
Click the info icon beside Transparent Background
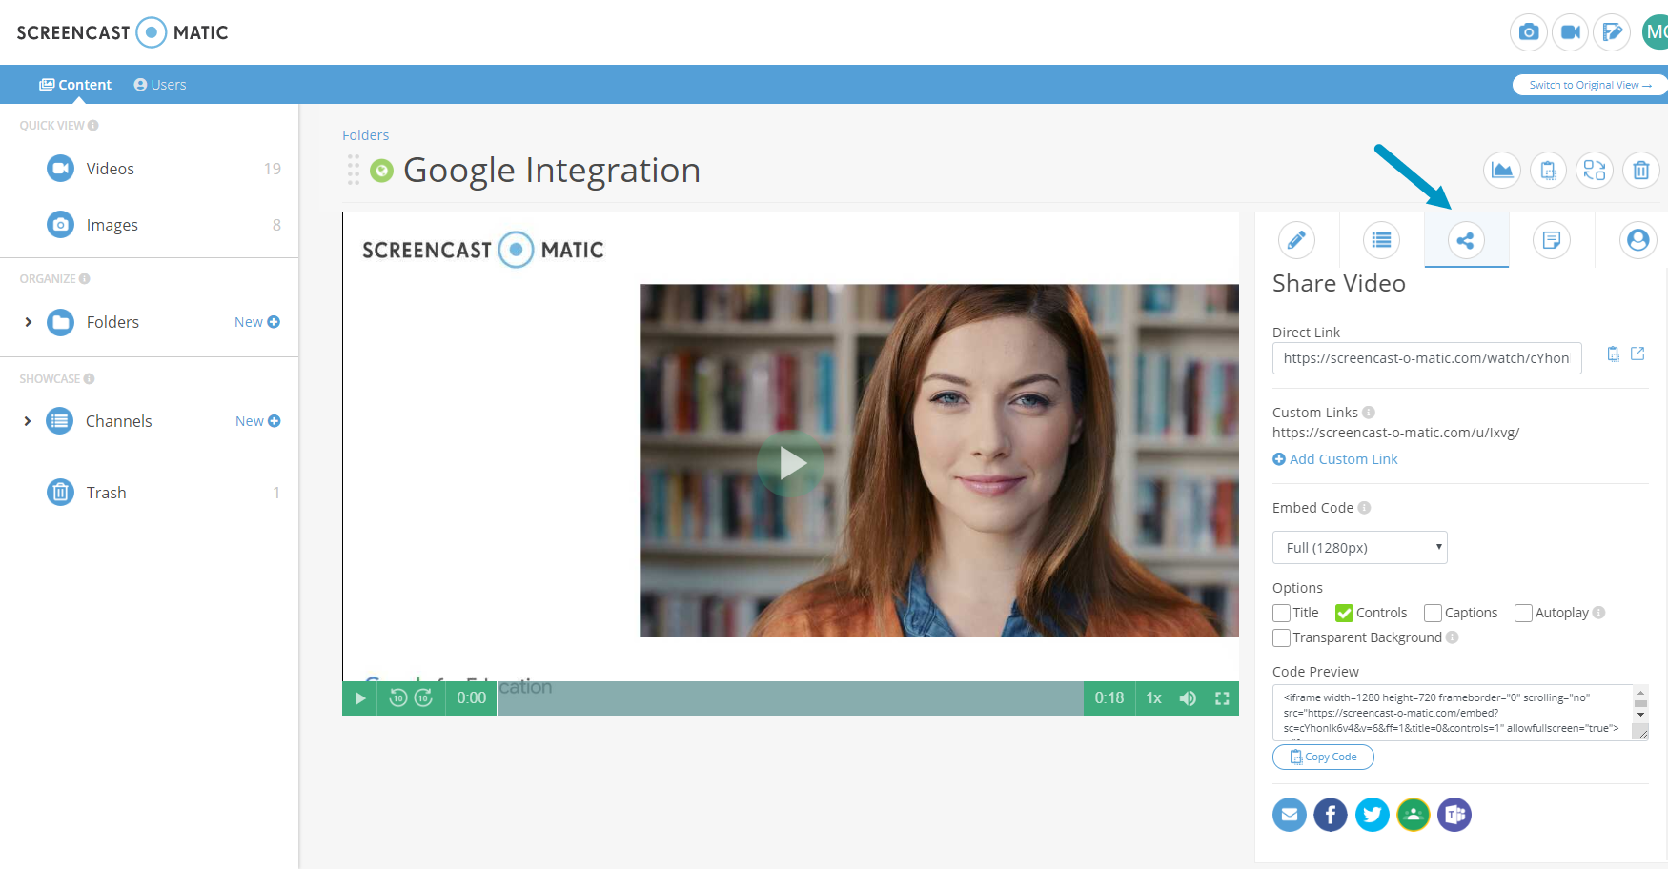(x=1452, y=637)
